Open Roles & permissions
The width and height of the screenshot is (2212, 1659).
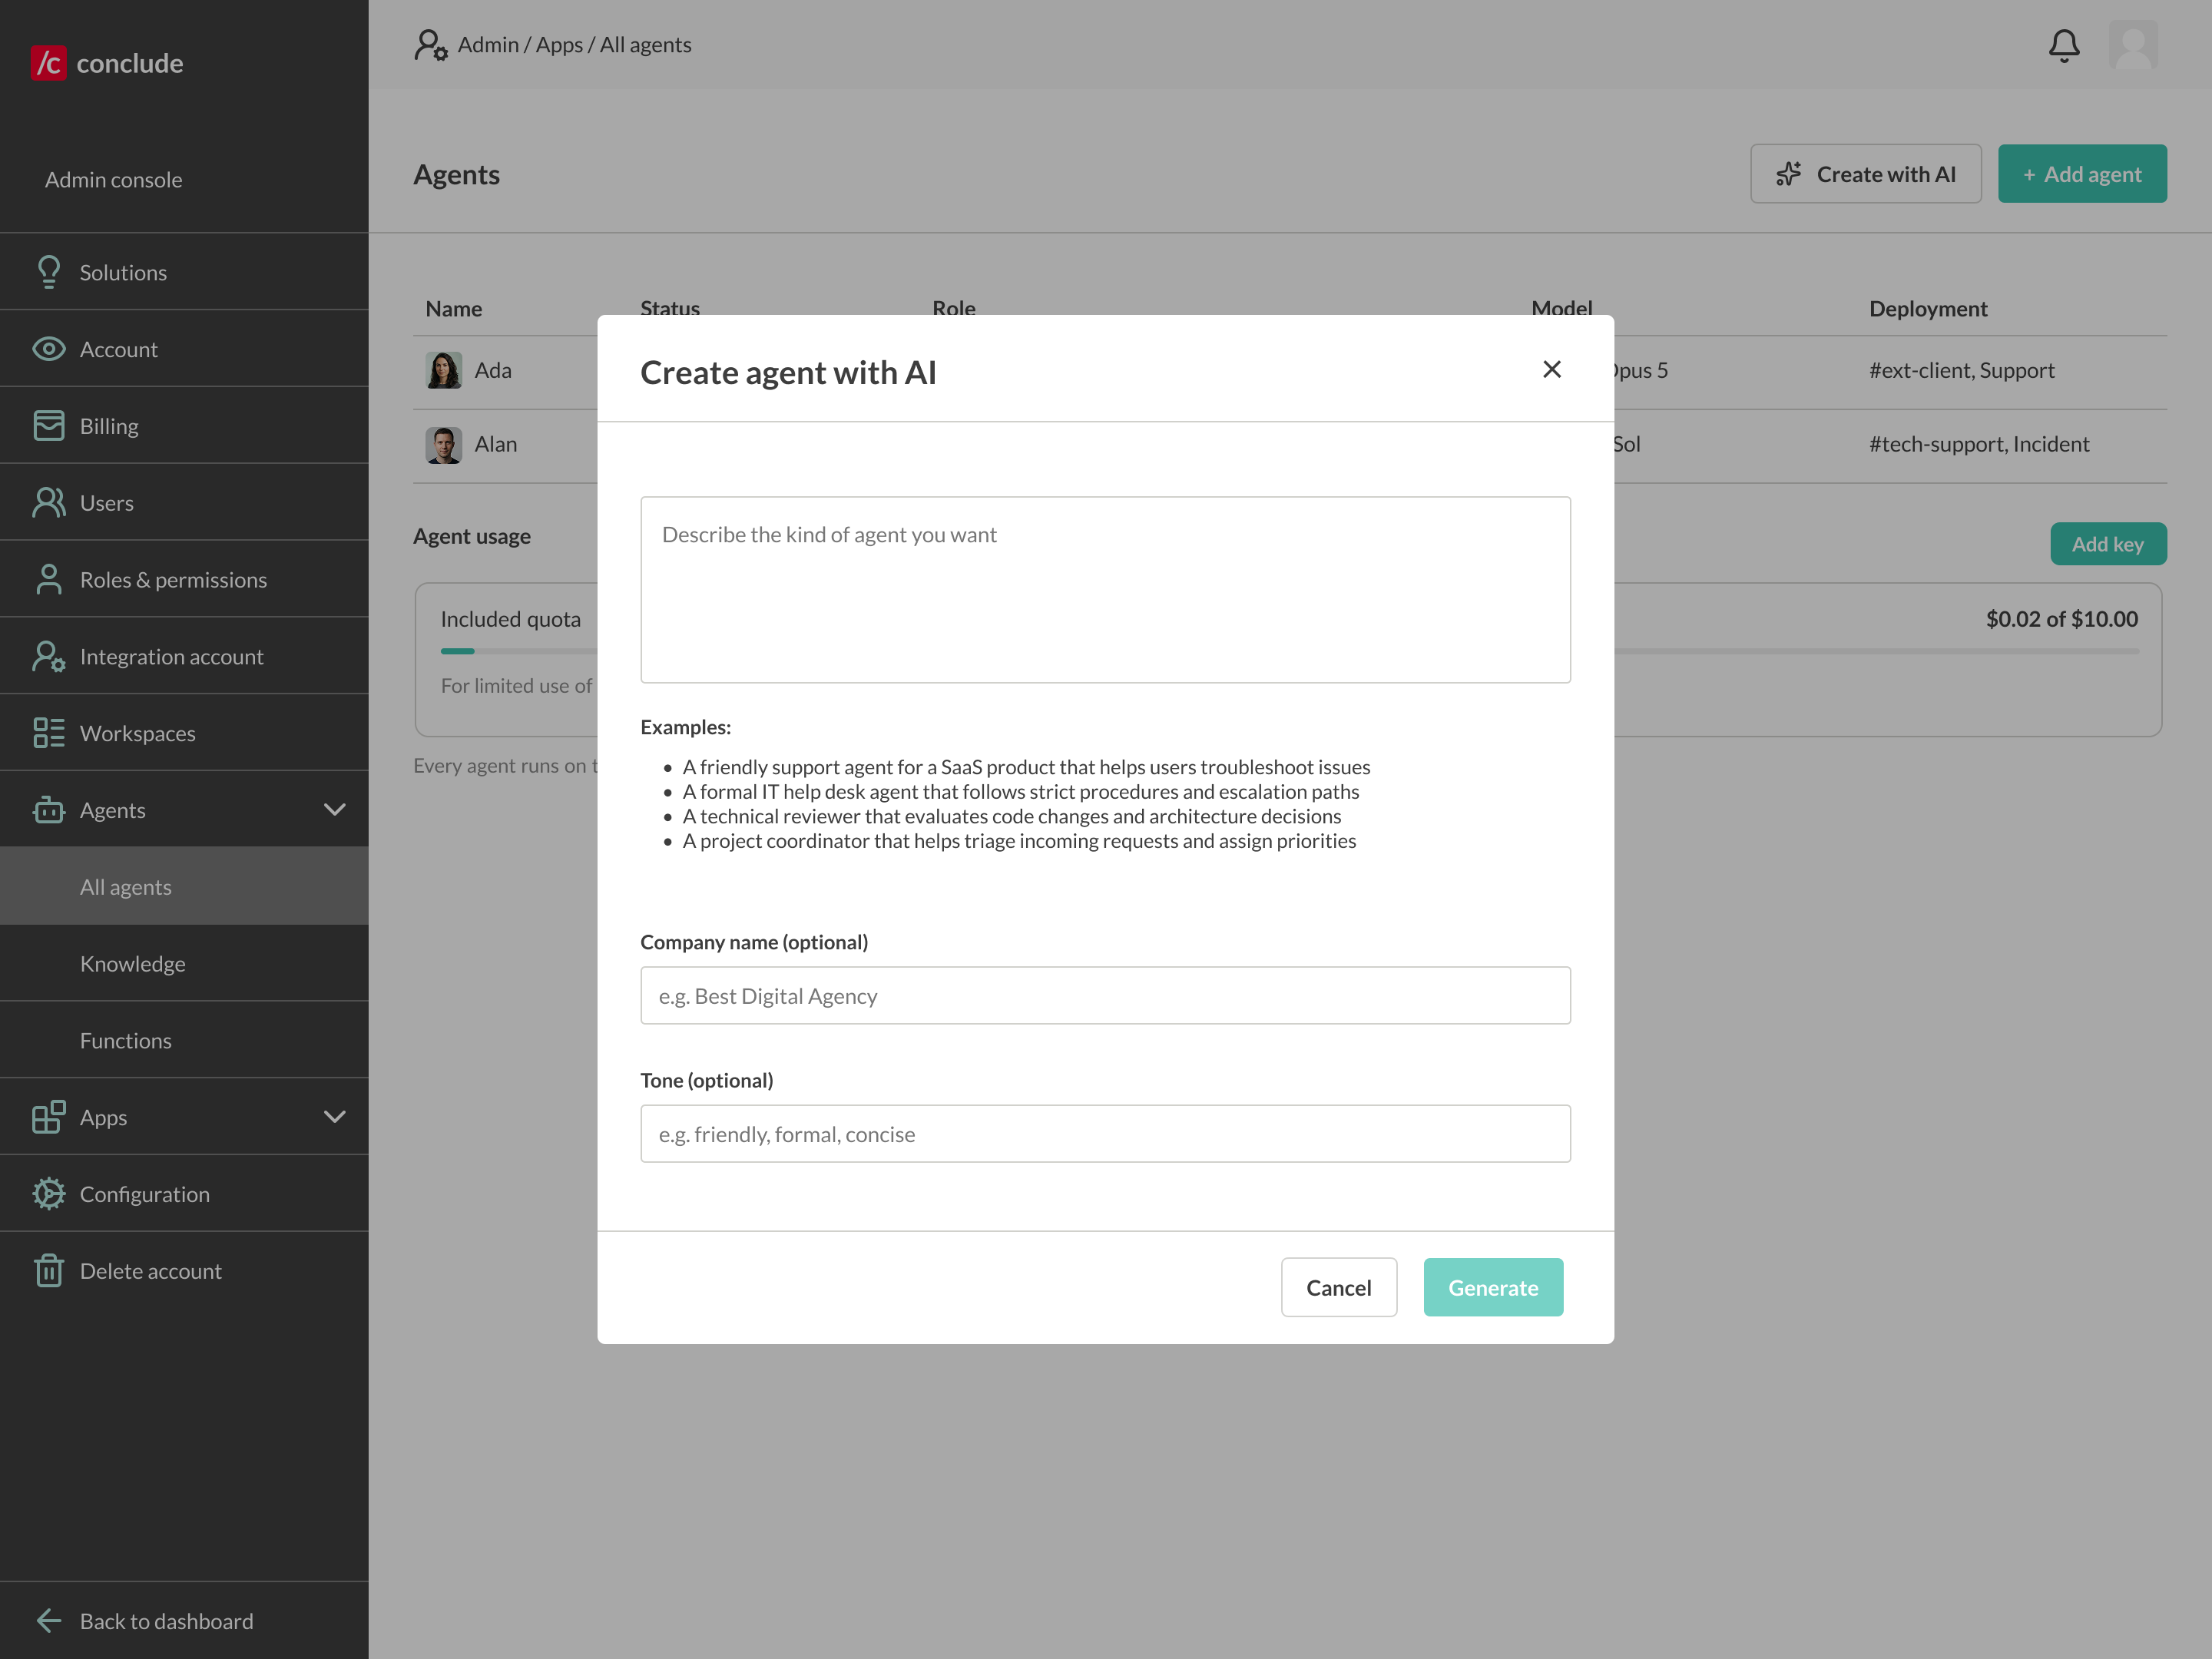pos(184,579)
